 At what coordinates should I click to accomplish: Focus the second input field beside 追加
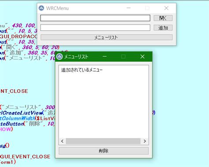click(x=95, y=28)
